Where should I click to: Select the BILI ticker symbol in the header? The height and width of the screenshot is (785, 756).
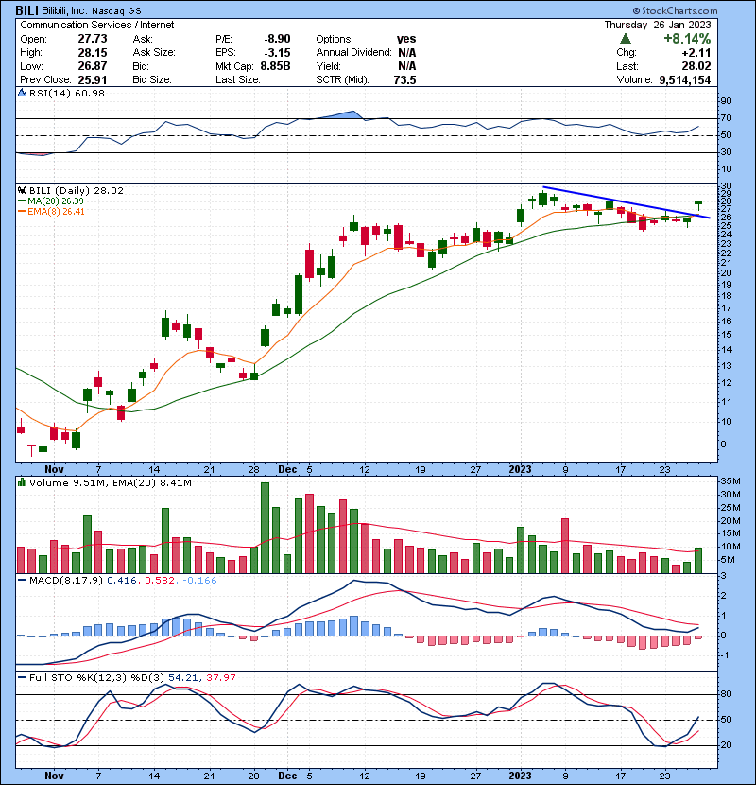(x=26, y=10)
